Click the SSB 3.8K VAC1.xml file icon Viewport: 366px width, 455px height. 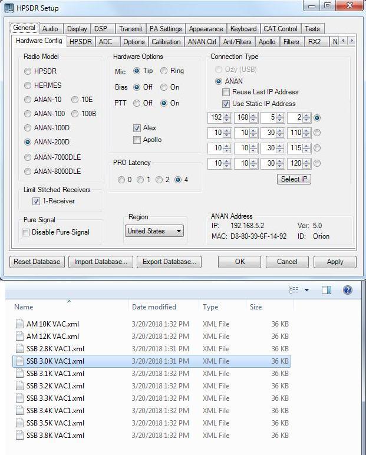(19, 436)
